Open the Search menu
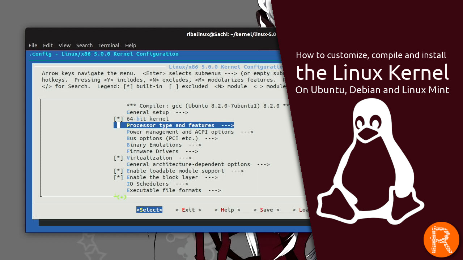 click(x=84, y=45)
